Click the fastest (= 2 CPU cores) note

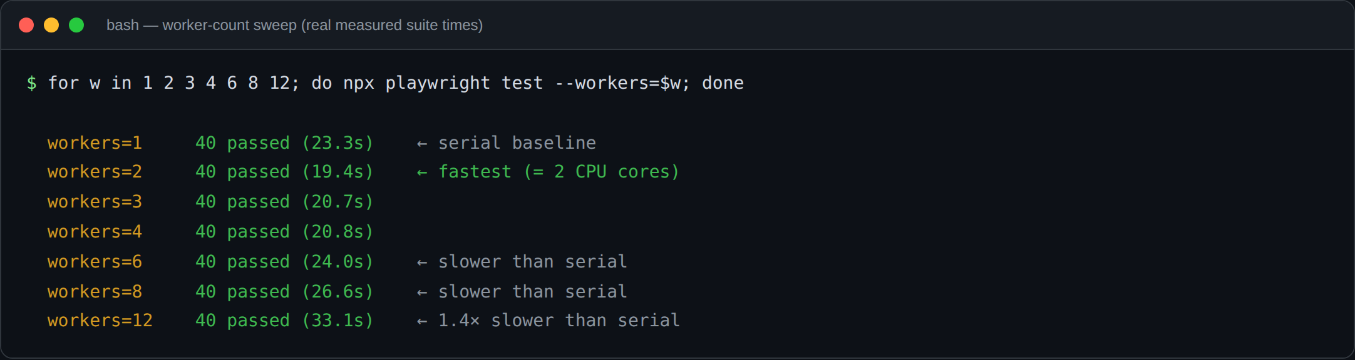(x=559, y=172)
